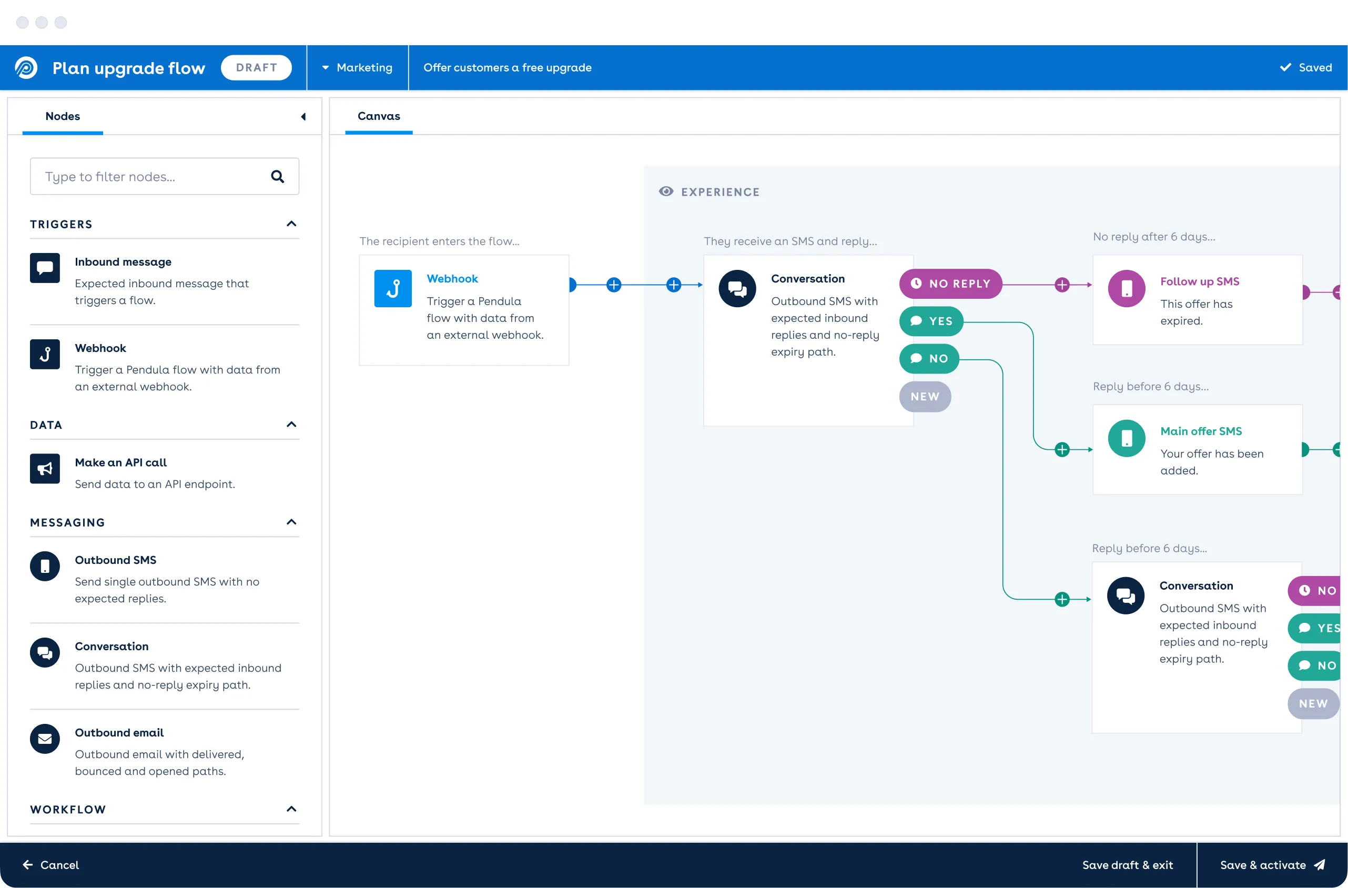Click Save draft & exit
The height and width of the screenshot is (888, 1348).
pos(1127,865)
